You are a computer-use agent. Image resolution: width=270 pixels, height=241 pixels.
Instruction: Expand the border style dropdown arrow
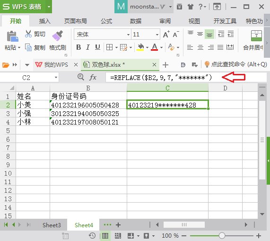(x=116, y=47)
